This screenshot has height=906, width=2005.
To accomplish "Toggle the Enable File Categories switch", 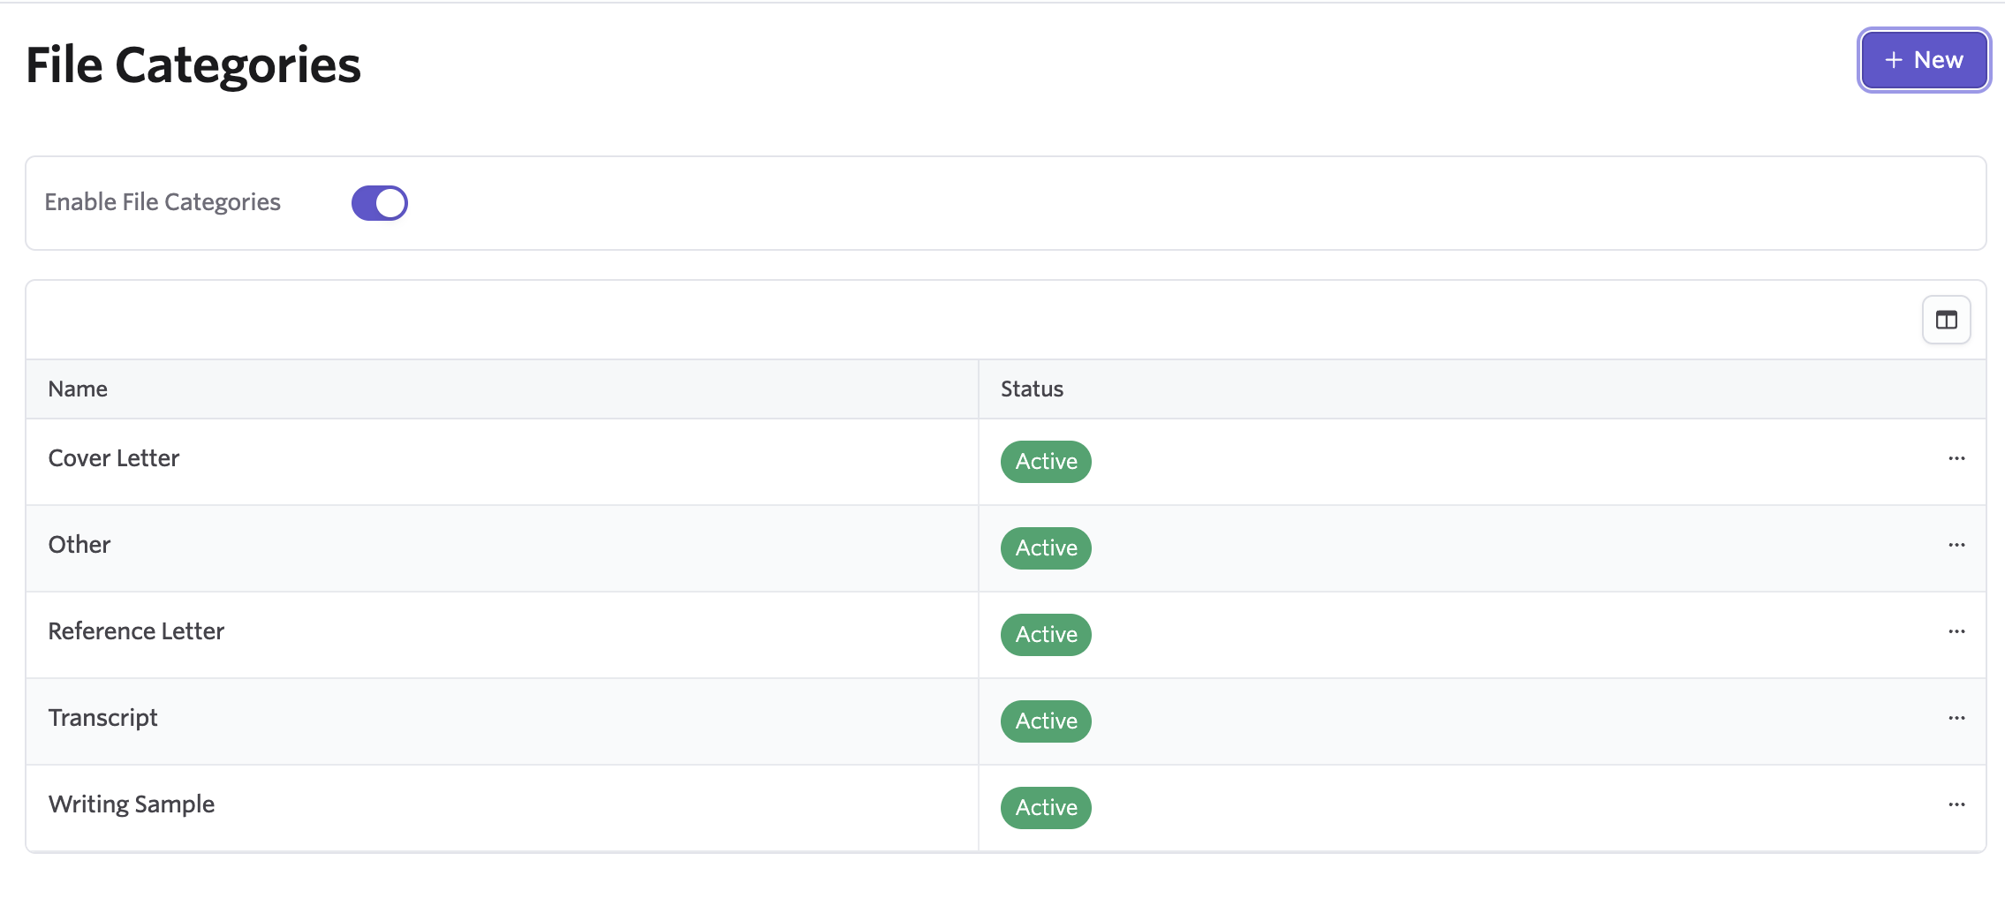I will [x=379, y=203].
